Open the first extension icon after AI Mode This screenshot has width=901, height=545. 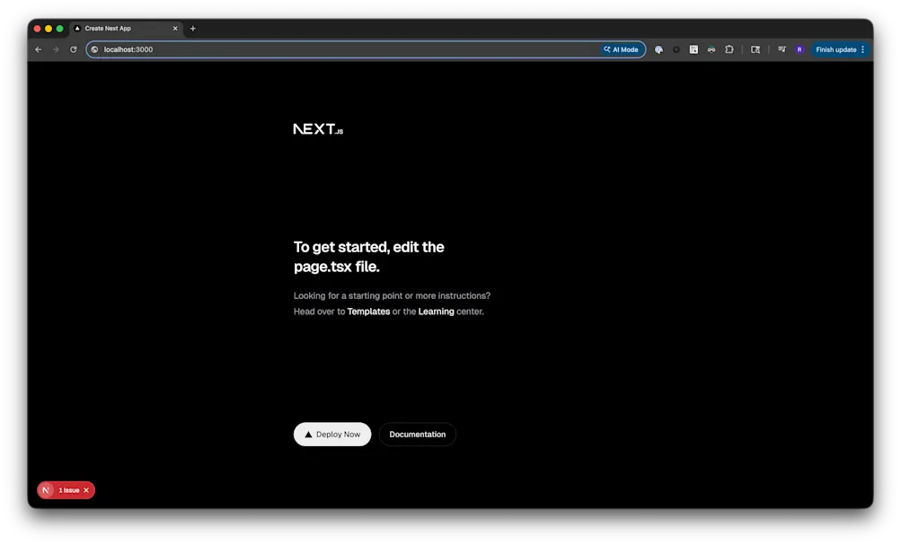658,49
